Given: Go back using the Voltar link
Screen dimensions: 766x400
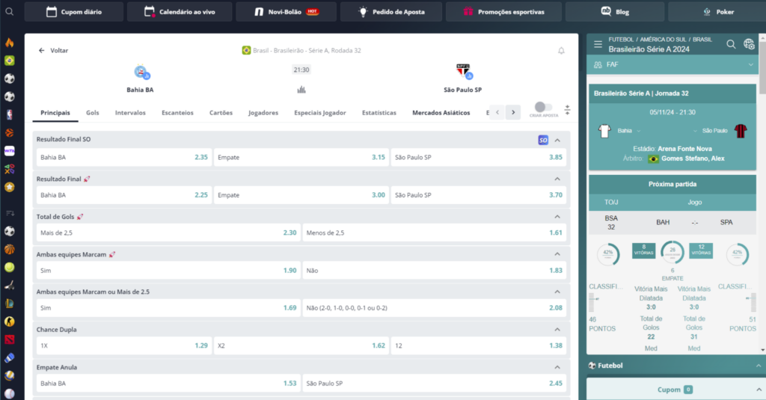Looking at the screenshot, I should click(x=53, y=50).
